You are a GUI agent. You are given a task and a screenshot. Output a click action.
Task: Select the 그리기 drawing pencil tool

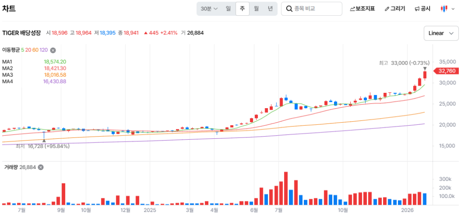395,9
